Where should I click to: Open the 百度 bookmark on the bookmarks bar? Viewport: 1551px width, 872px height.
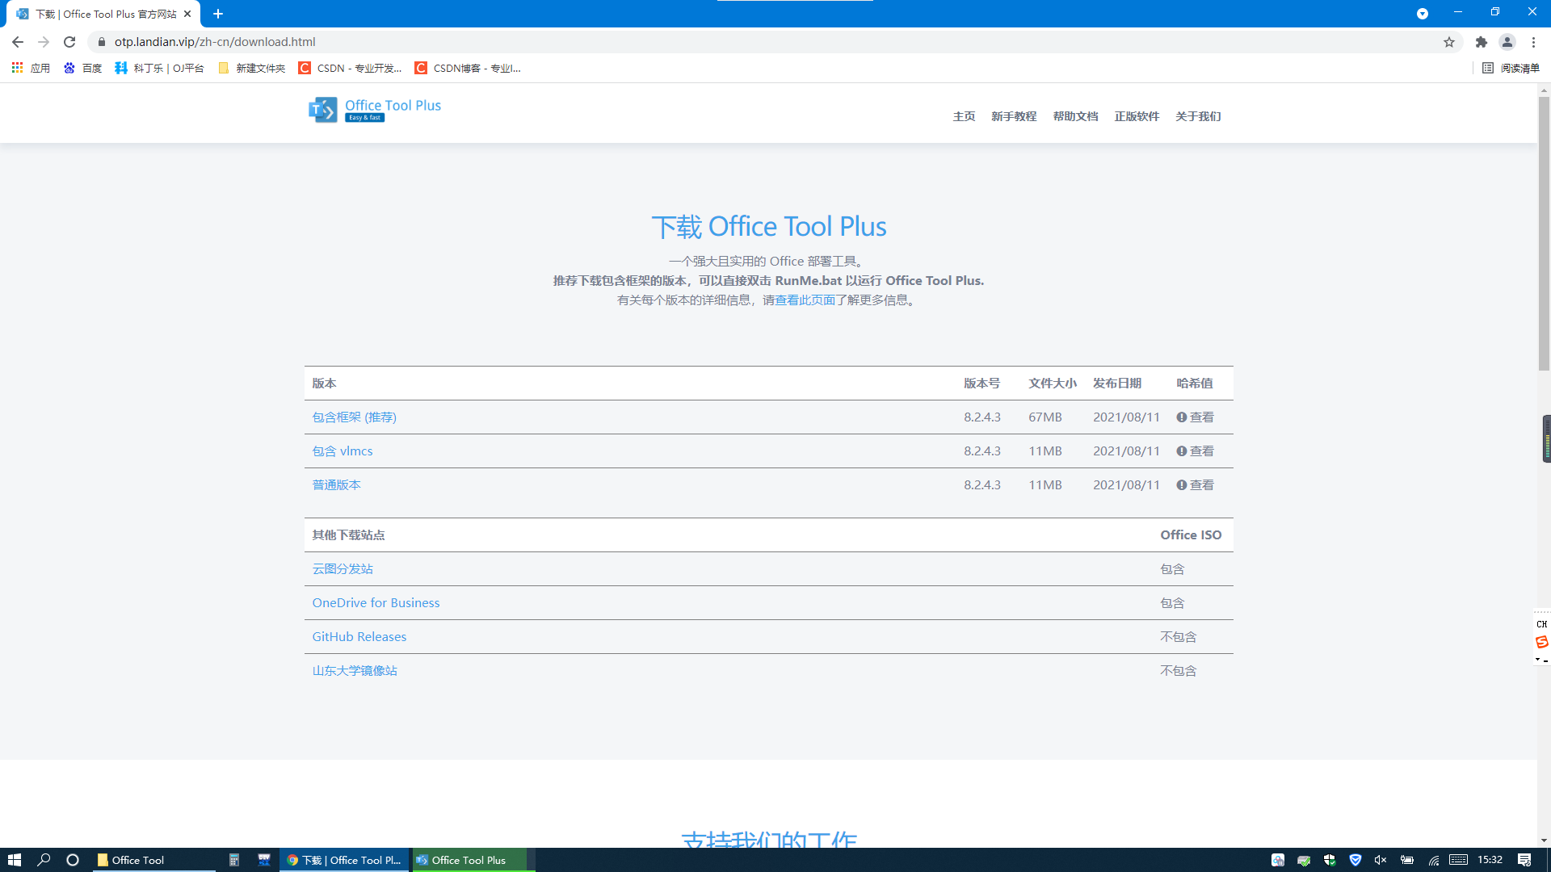point(83,68)
